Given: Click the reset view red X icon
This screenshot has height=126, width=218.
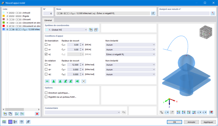Looking at the screenshot, I should 211,112.
